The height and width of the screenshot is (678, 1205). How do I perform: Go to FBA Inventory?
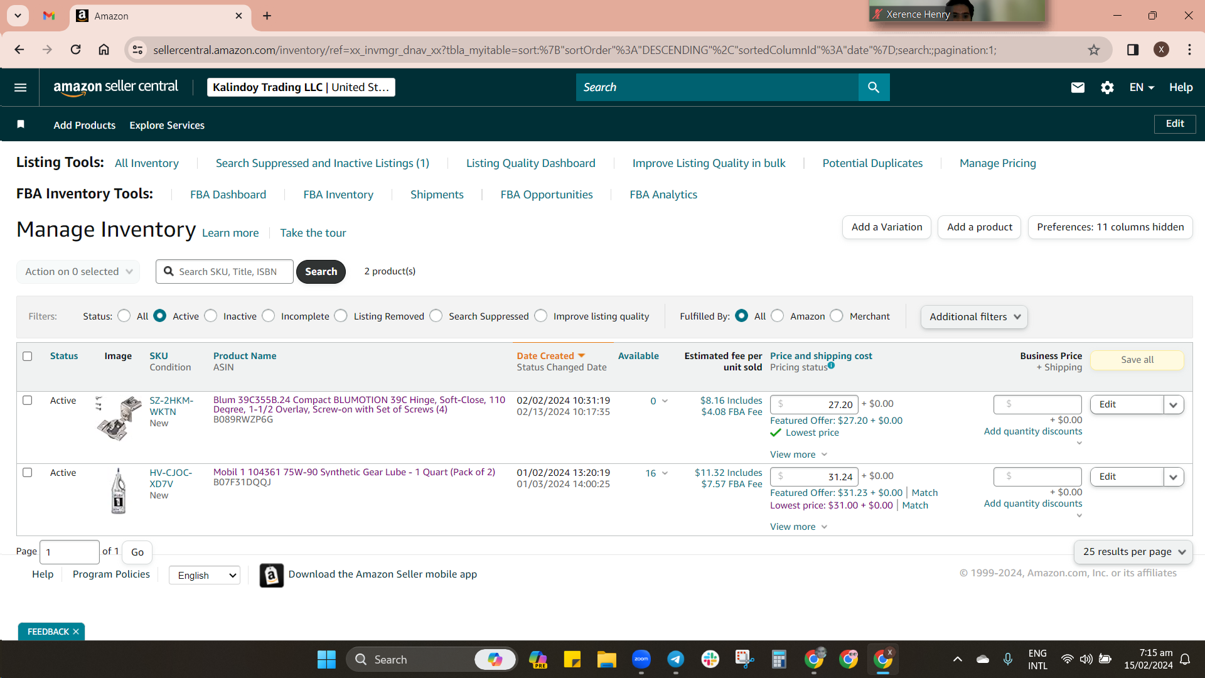pyautogui.click(x=338, y=195)
